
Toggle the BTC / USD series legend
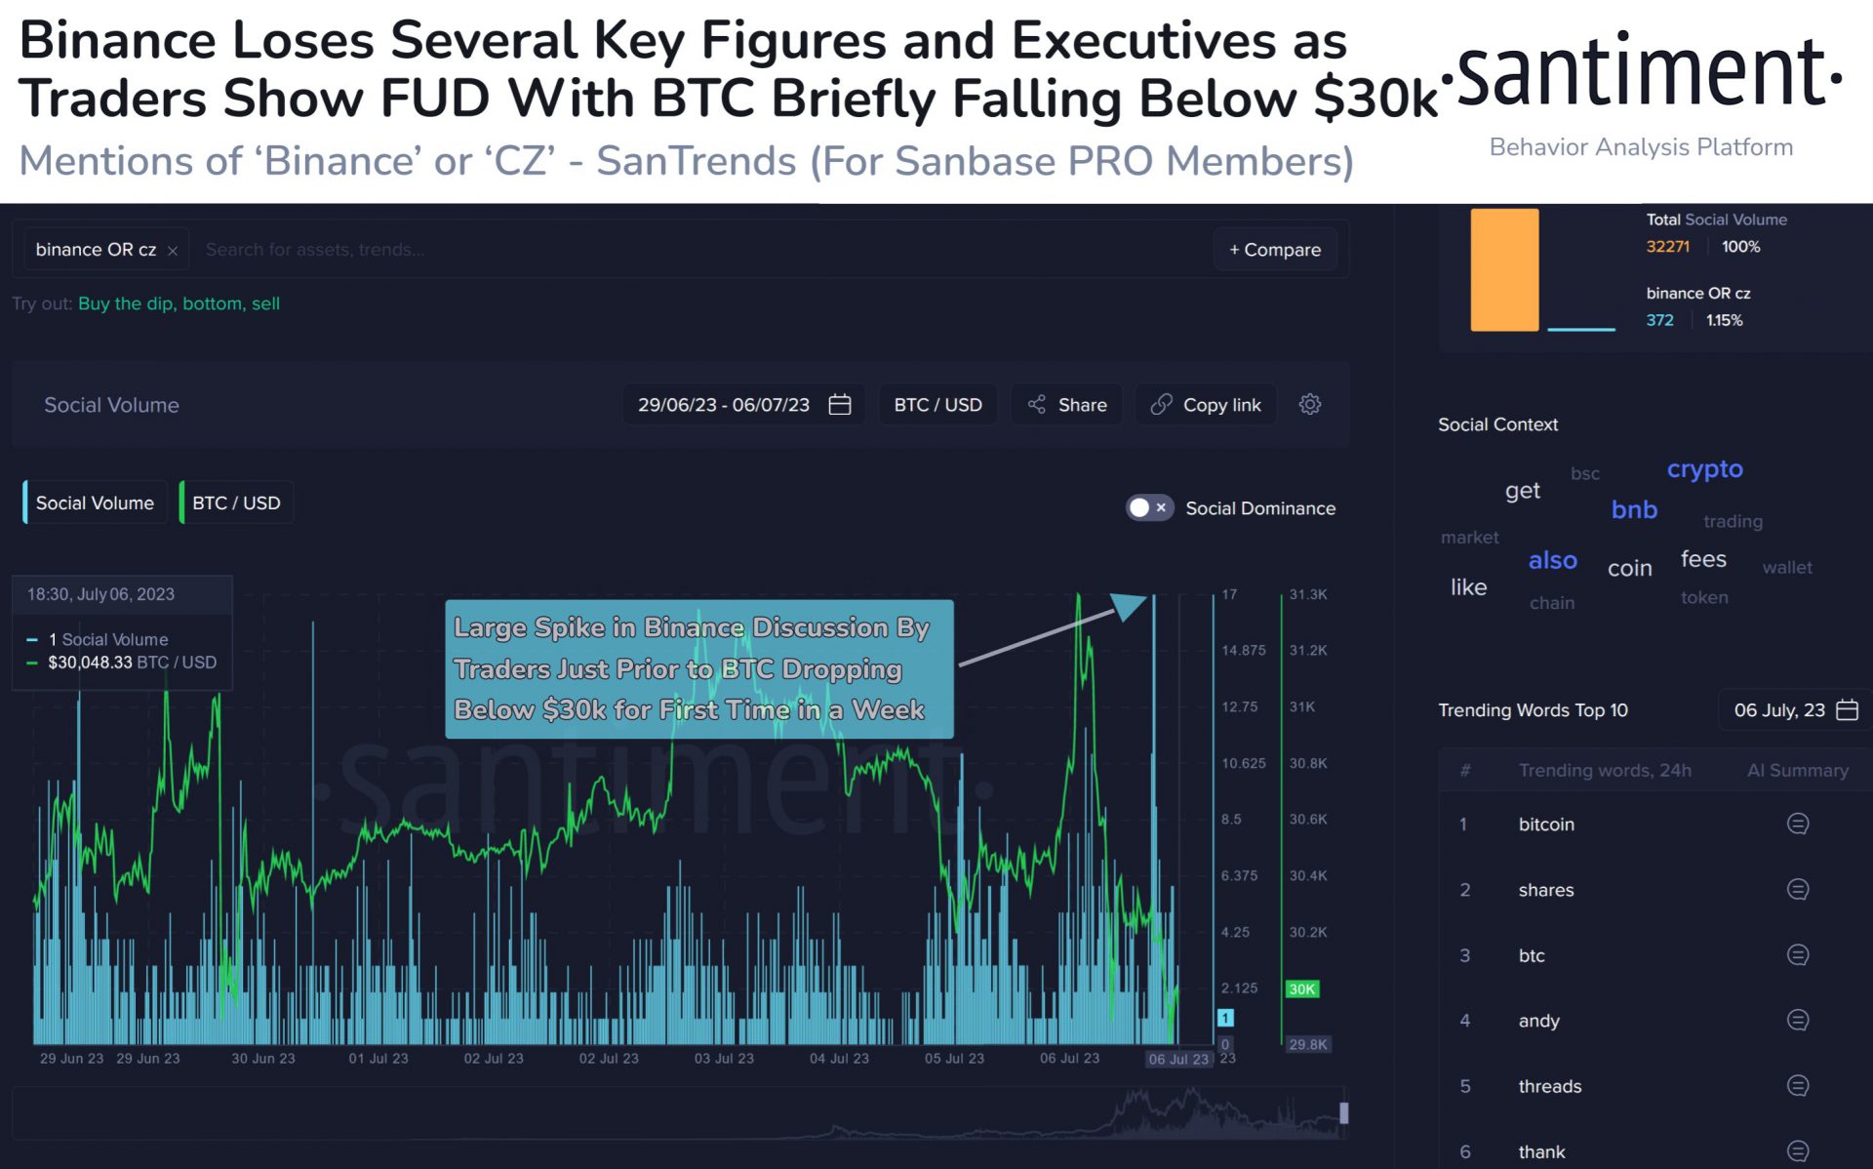pos(235,503)
